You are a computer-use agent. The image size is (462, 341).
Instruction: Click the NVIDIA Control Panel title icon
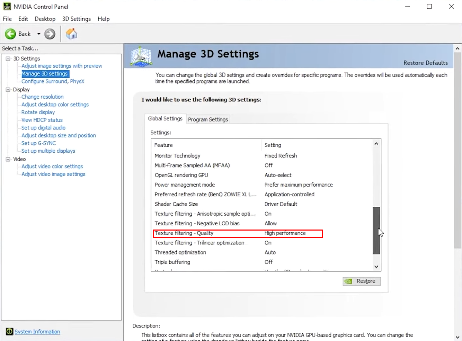[x=7, y=7]
